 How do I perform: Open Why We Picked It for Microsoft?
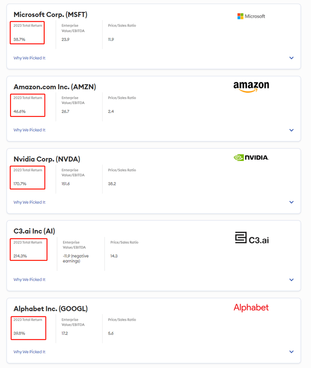pos(29,58)
